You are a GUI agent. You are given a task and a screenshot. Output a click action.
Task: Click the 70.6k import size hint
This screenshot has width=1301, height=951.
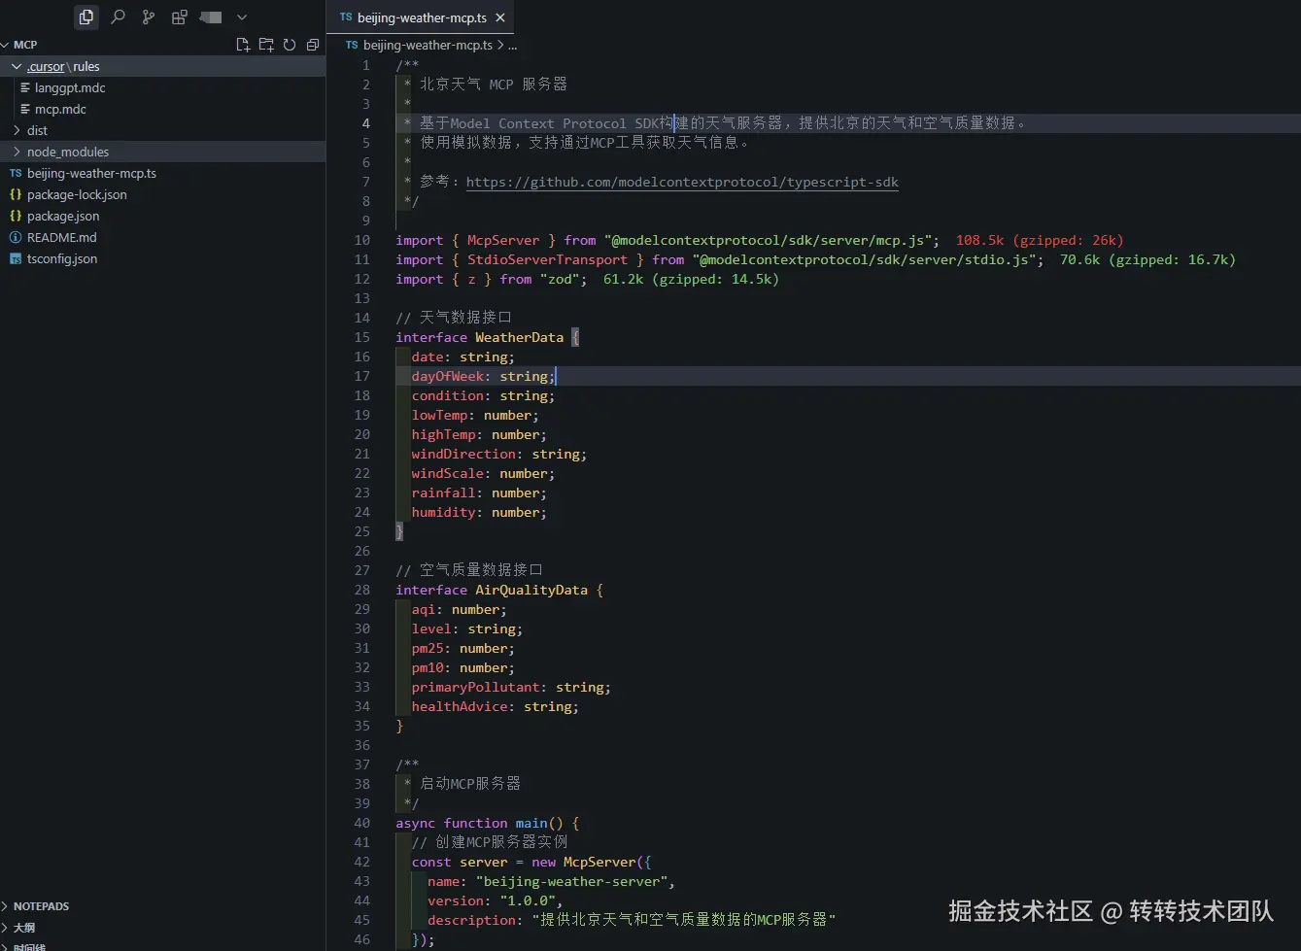click(1147, 259)
